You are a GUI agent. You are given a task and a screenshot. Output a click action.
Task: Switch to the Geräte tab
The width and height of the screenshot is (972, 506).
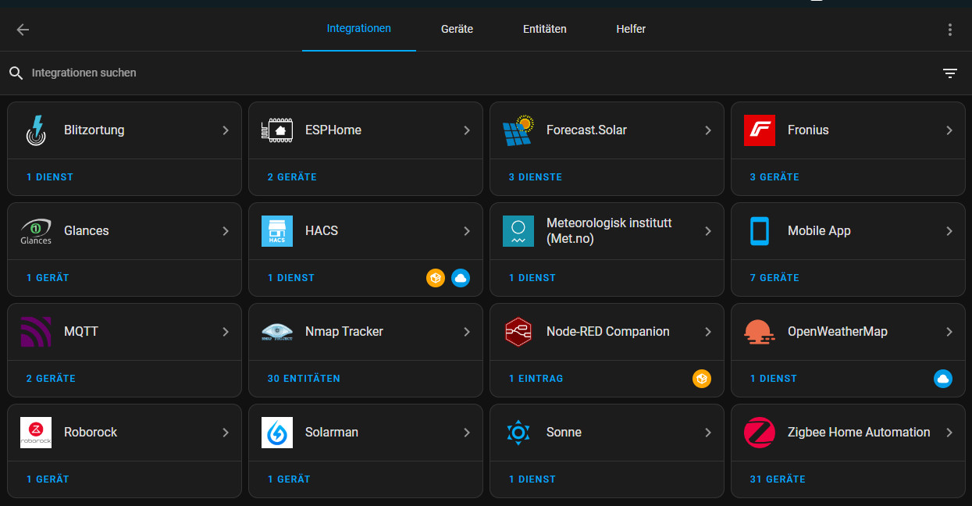[457, 29]
